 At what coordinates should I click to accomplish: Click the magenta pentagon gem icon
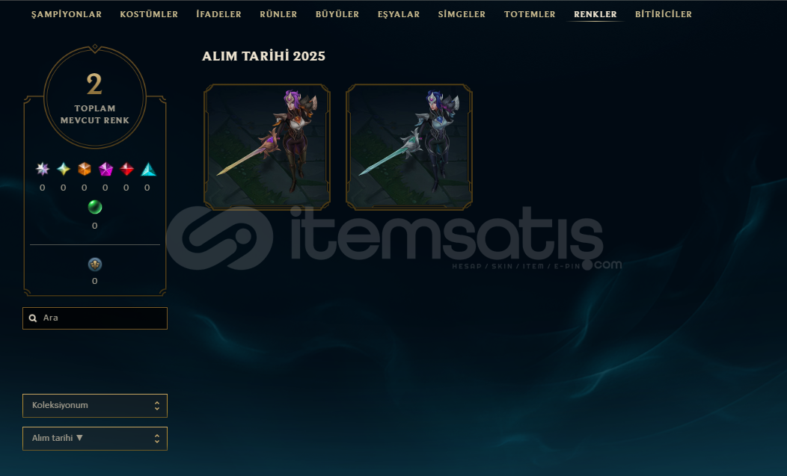pyautogui.click(x=105, y=169)
